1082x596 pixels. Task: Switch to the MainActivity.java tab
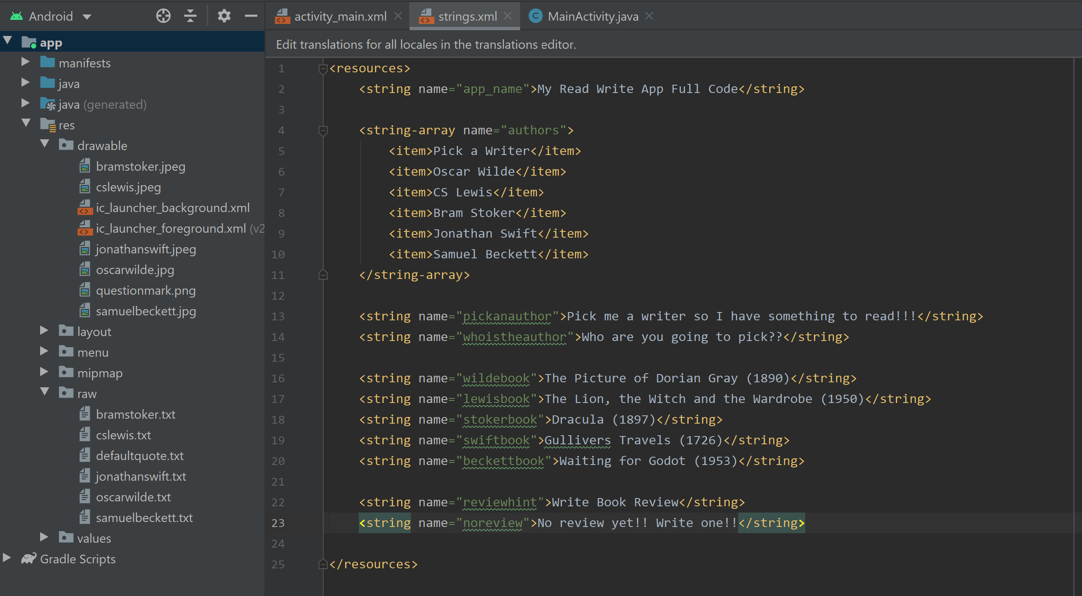click(592, 16)
